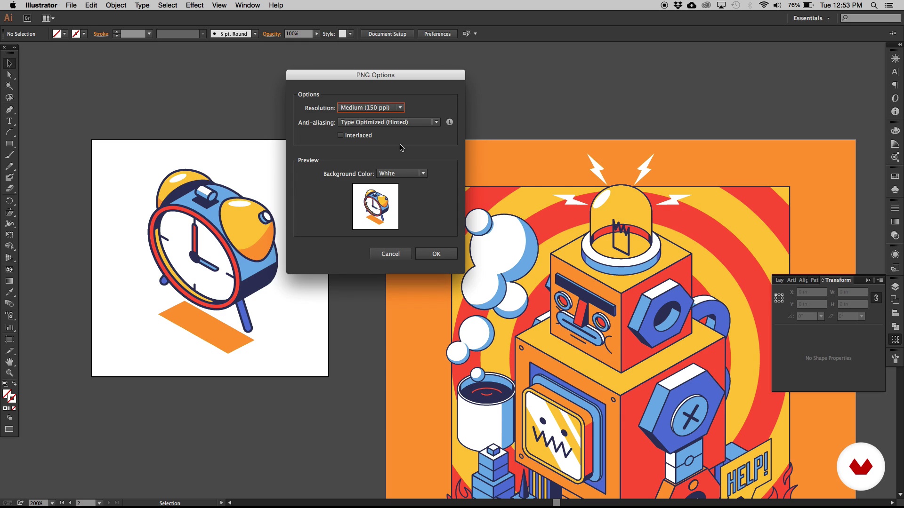This screenshot has width=904, height=508.
Task: Open the Anti-aliasing dropdown
Action: [x=389, y=122]
